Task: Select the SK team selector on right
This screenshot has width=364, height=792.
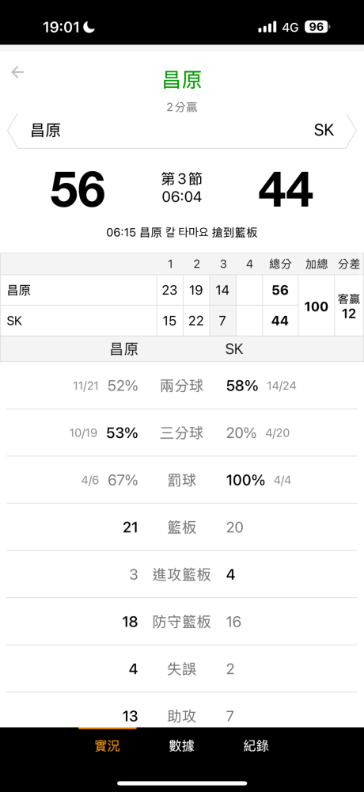Action: (324, 131)
